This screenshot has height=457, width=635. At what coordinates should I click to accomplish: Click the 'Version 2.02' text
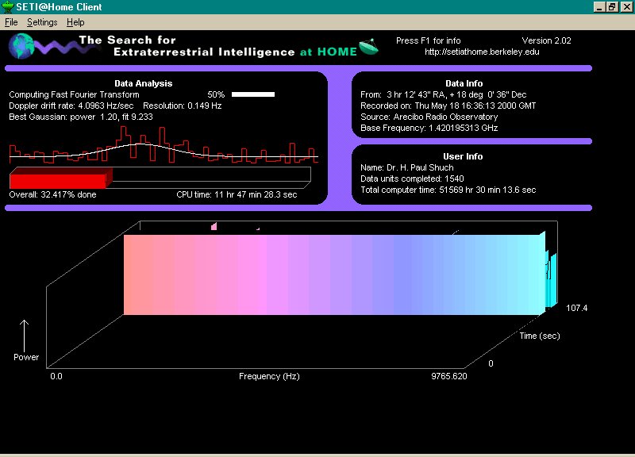pyautogui.click(x=546, y=40)
